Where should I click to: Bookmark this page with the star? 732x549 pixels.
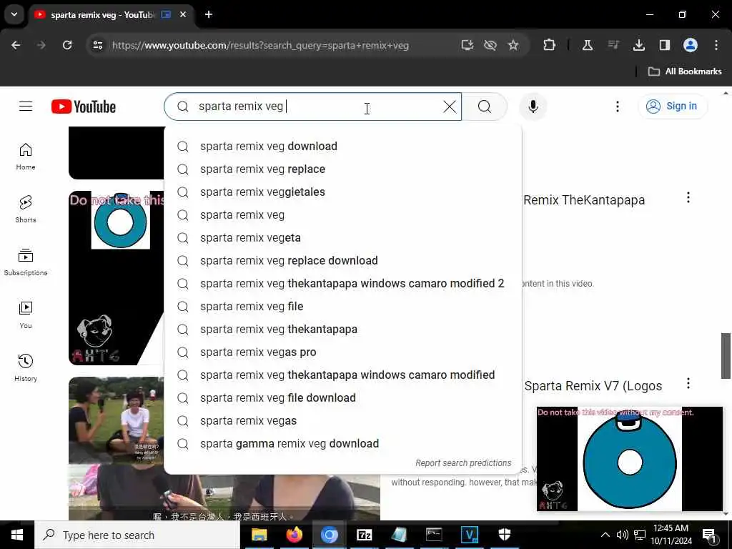513,45
